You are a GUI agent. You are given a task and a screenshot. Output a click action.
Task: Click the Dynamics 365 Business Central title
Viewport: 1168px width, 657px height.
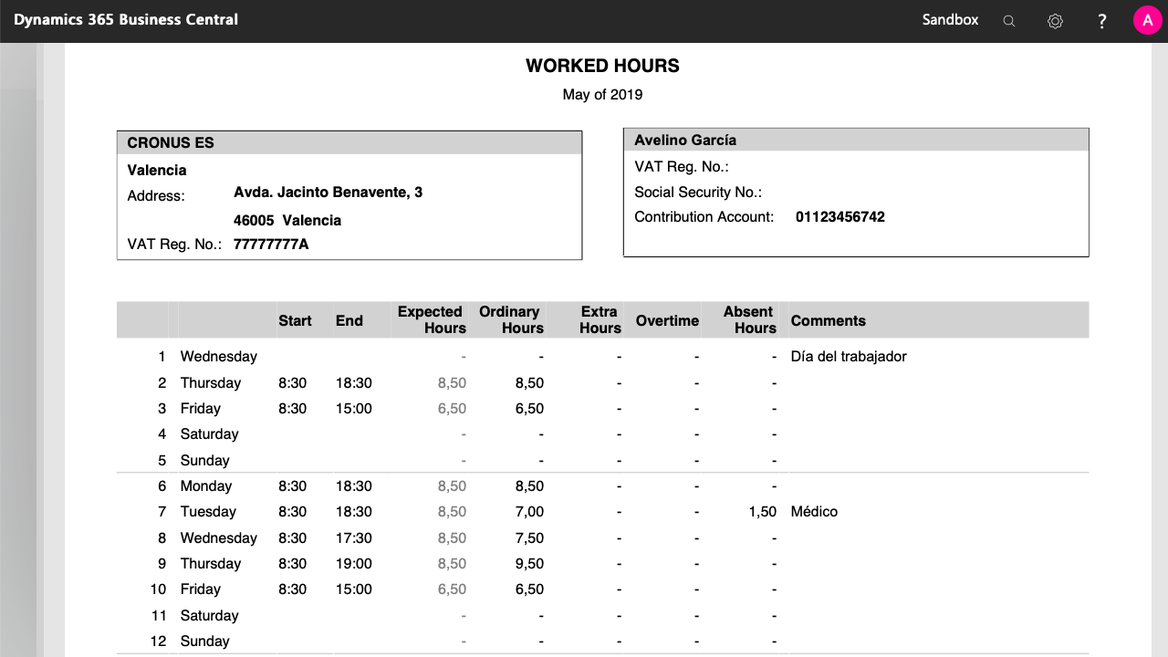(126, 18)
